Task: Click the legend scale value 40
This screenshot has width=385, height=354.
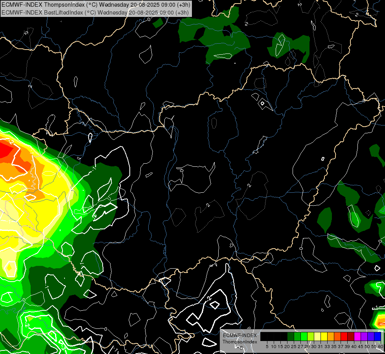Action: (354, 347)
